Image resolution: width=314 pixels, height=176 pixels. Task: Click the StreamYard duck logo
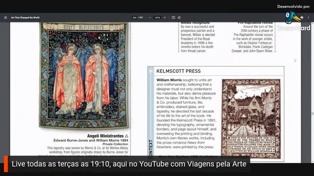293,18
